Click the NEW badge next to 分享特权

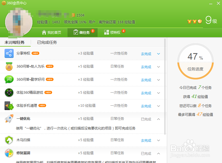35,53
